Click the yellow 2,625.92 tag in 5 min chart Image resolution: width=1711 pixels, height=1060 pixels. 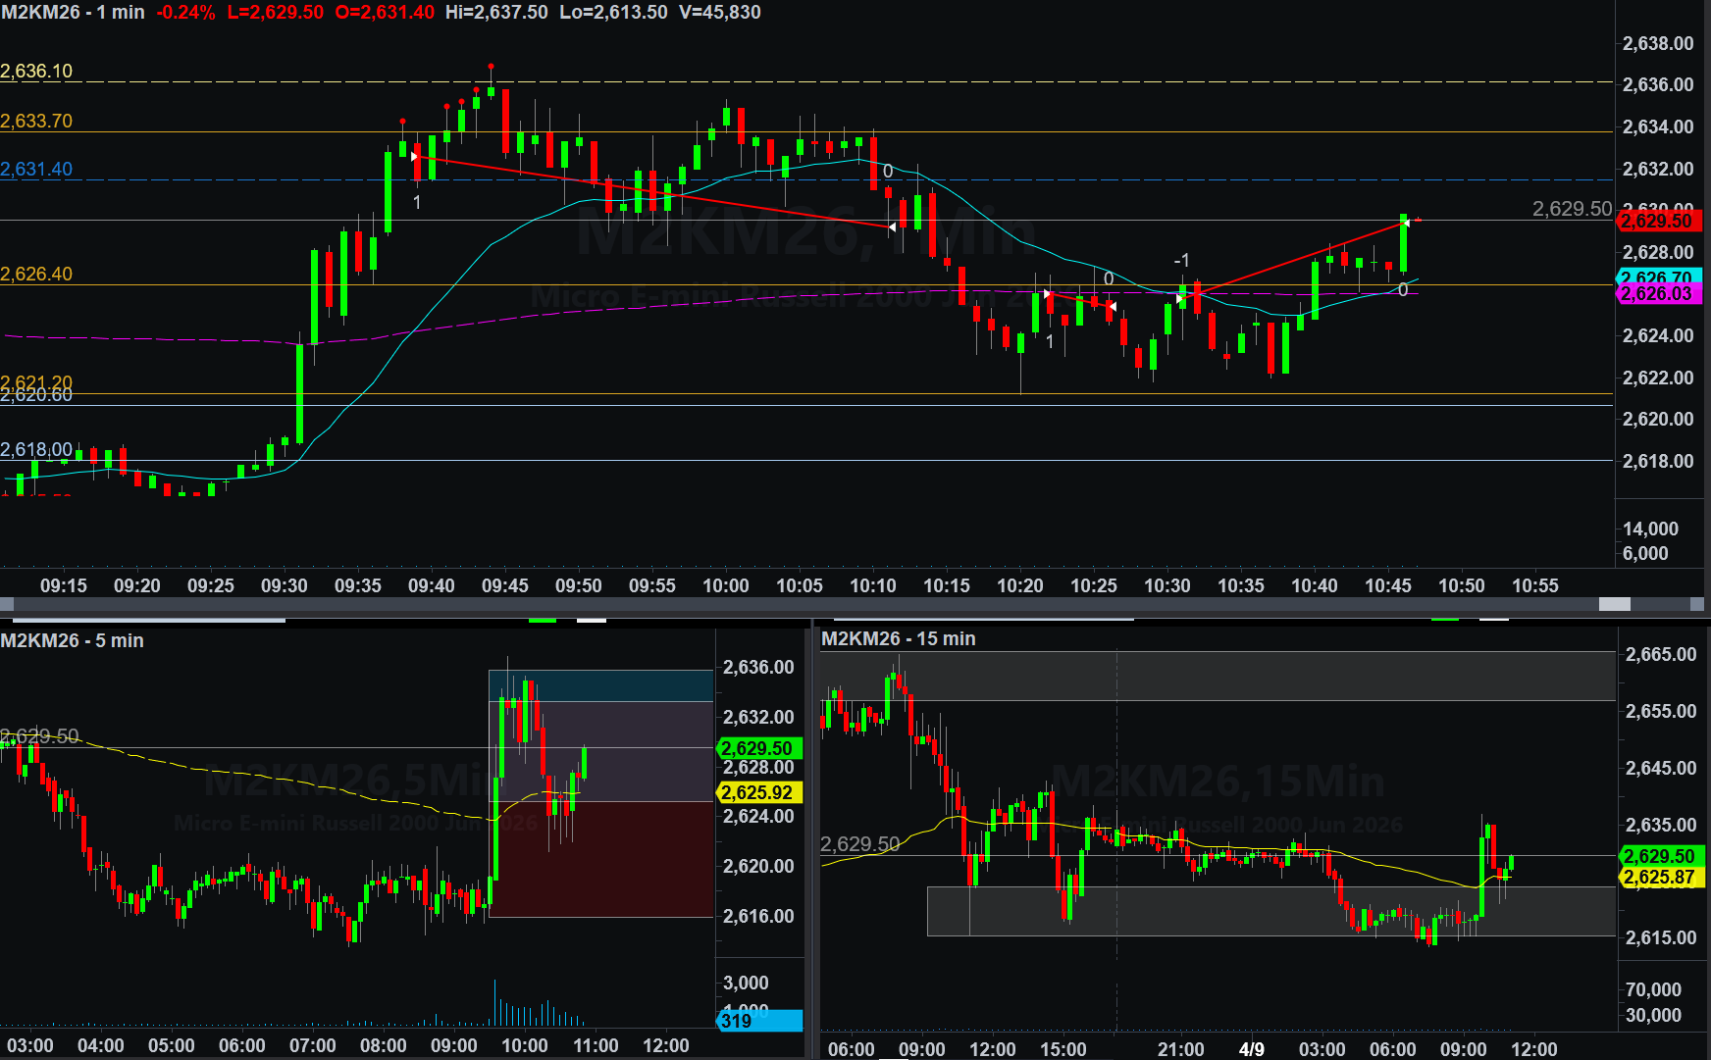point(759,792)
